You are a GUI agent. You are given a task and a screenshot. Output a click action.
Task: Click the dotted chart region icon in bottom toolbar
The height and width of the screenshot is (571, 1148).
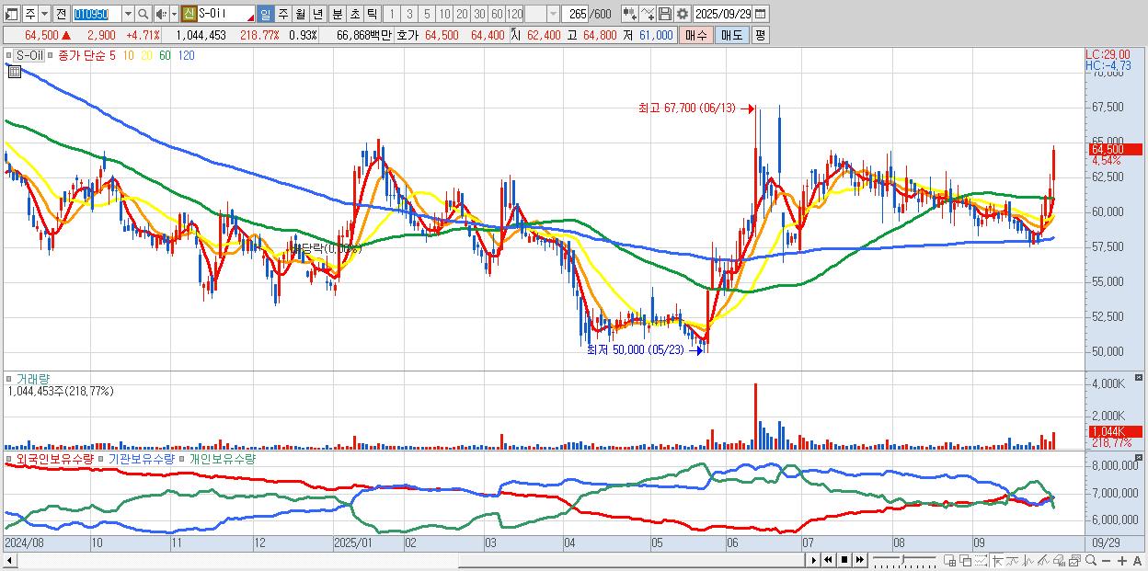tap(981, 561)
